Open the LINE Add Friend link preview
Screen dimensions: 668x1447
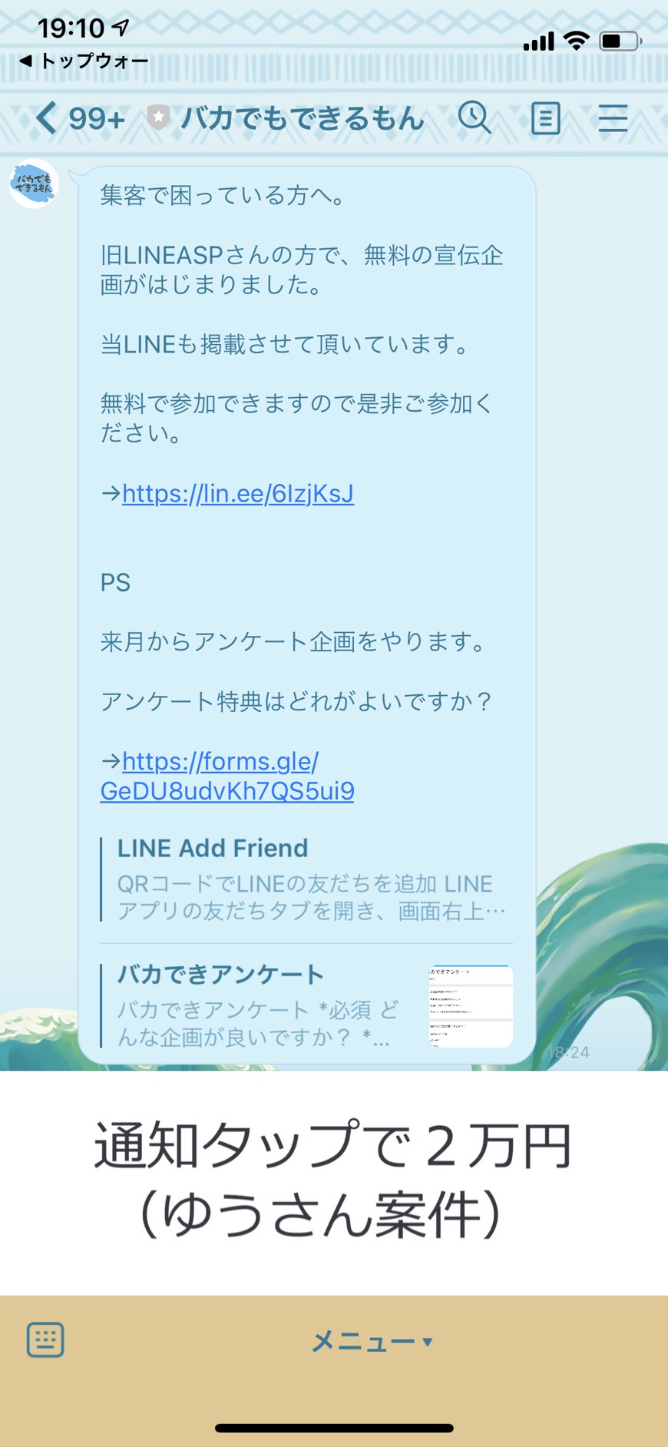[x=306, y=879]
